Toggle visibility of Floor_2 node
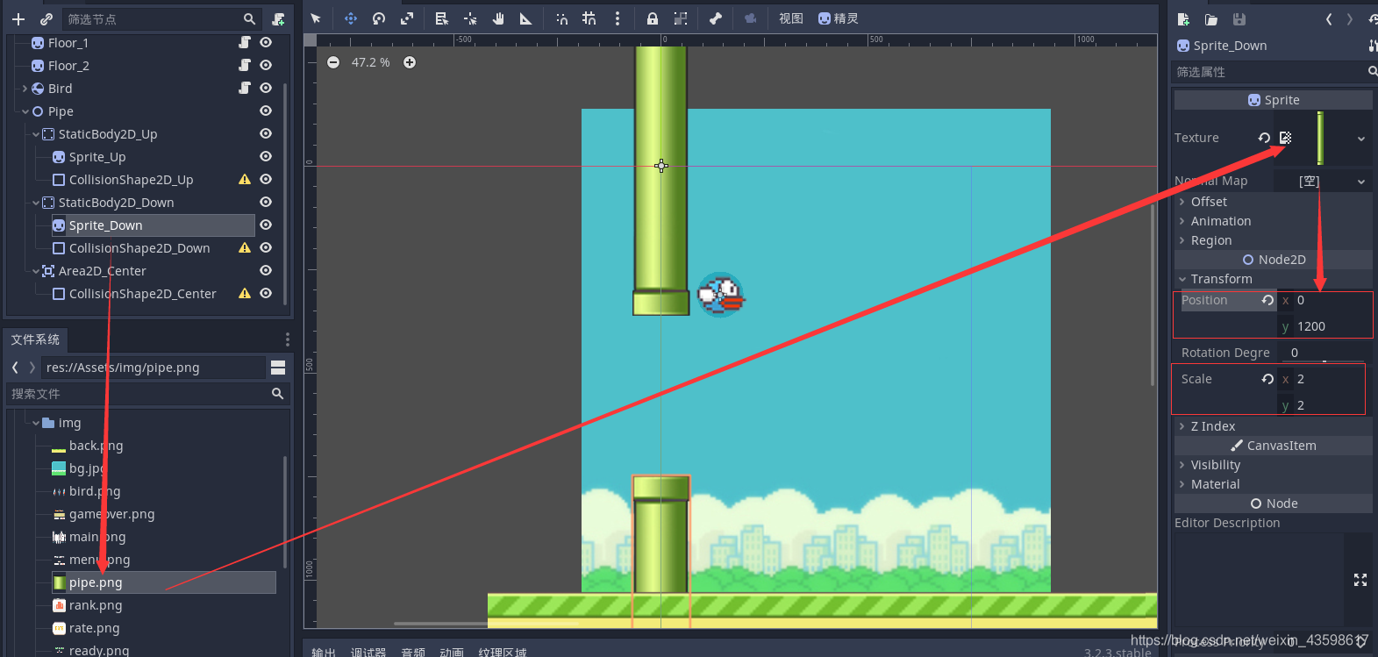The image size is (1378, 657). click(266, 65)
